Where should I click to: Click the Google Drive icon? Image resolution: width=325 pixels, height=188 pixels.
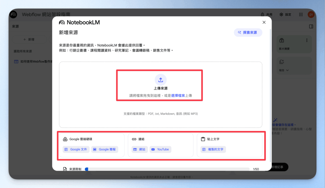pos(65,139)
